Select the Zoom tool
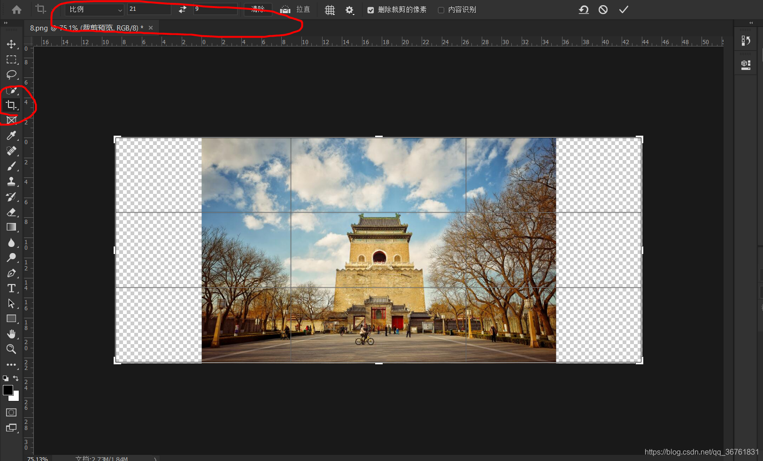 click(x=11, y=349)
